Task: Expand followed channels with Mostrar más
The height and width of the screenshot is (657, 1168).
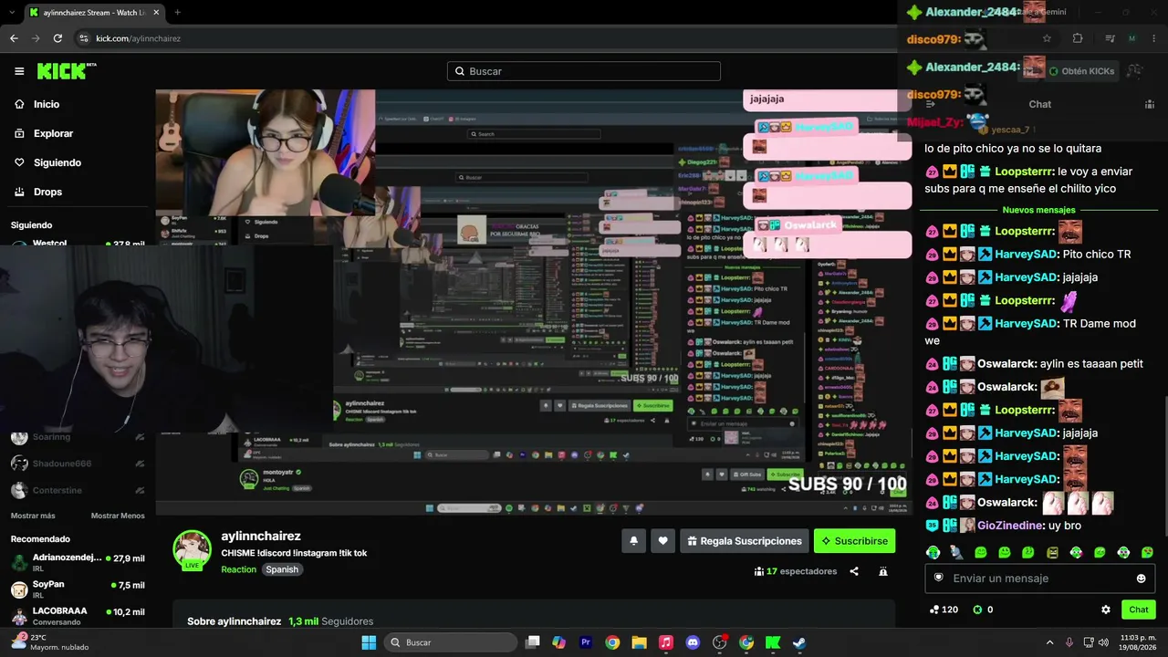Action: [33, 516]
